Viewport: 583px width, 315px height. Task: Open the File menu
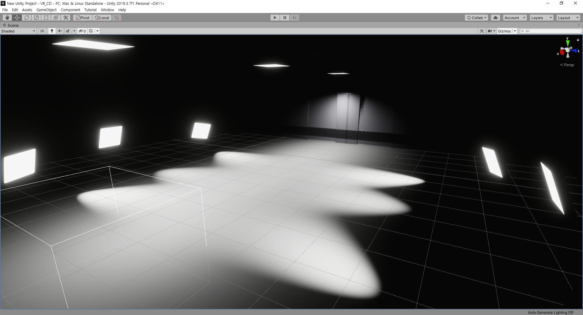[5, 10]
